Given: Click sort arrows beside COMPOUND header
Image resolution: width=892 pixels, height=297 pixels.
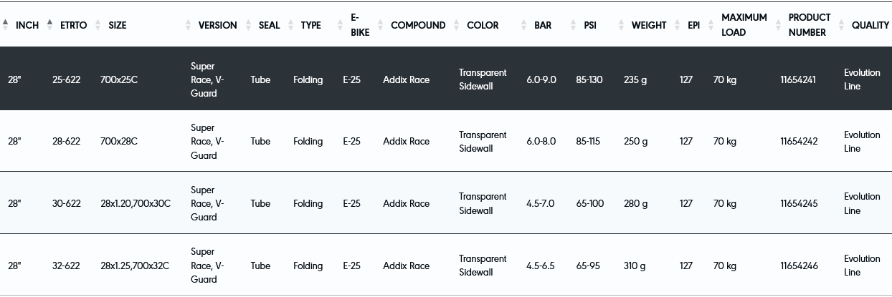Looking at the screenshot, I should click(x=381, y=25).
